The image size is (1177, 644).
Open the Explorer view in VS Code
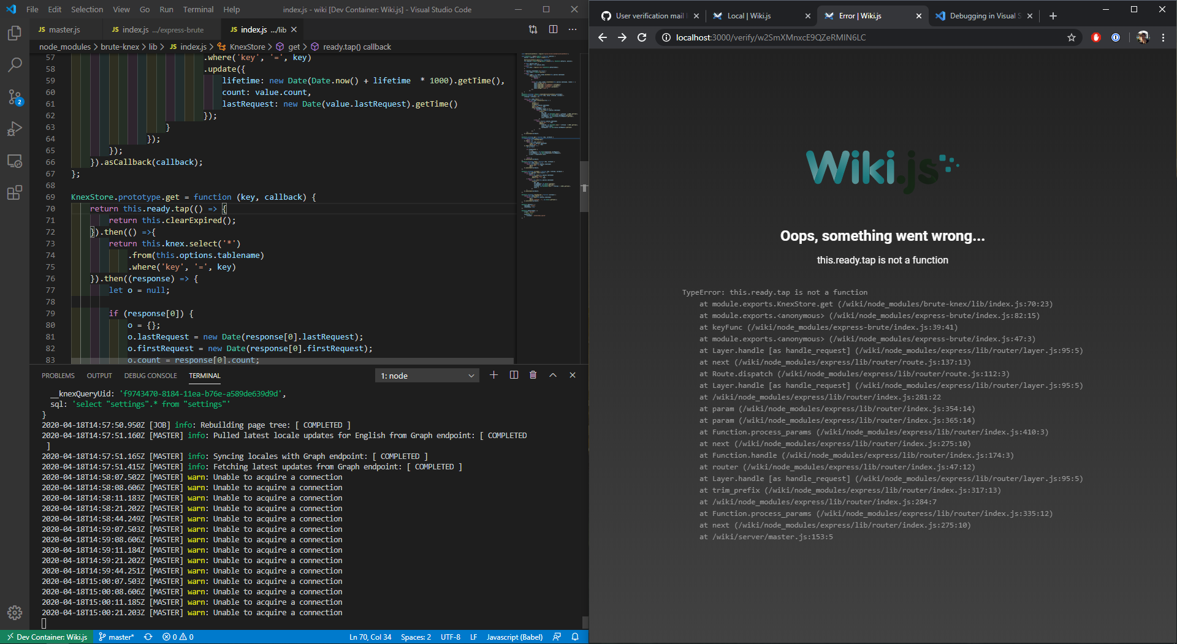[x=15, y=33]
